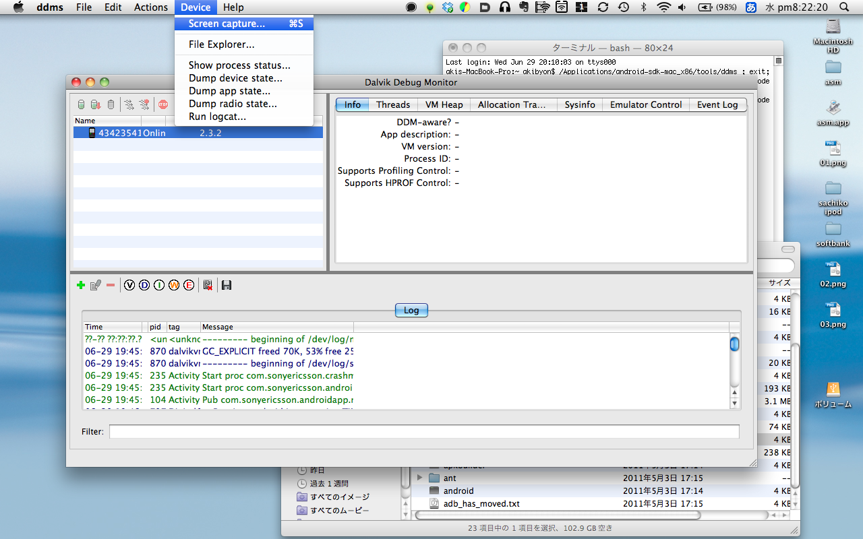Toggle Warning log level W icon

pos(174,286)
